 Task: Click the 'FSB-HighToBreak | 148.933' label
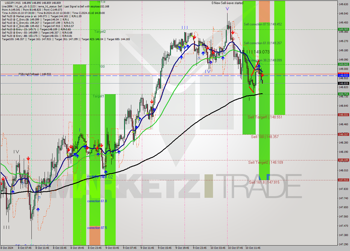point(35,74)
